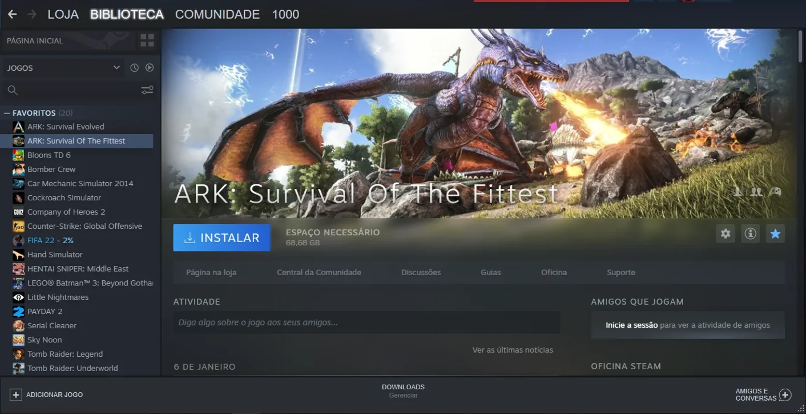Image resolution: width=806 pixels, height=414 pixels.
Task: Open the COMUNIDADE menu
Action: [218, 14]
